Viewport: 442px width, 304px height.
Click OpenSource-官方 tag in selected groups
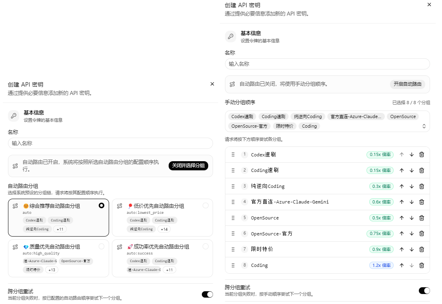pyautogui.click(x=249, y=126)
